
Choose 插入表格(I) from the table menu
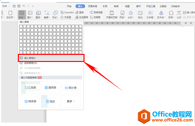(51, 58)
